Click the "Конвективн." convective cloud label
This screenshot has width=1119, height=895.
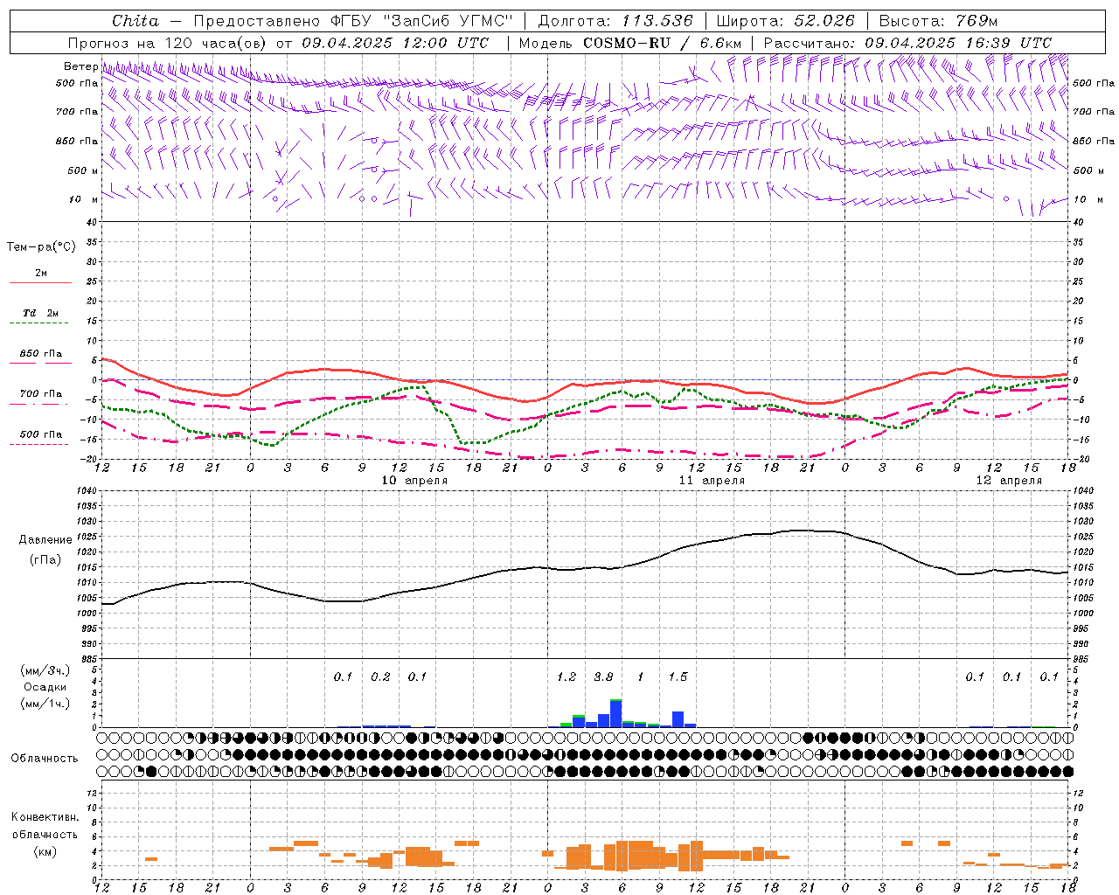point(45,817)
